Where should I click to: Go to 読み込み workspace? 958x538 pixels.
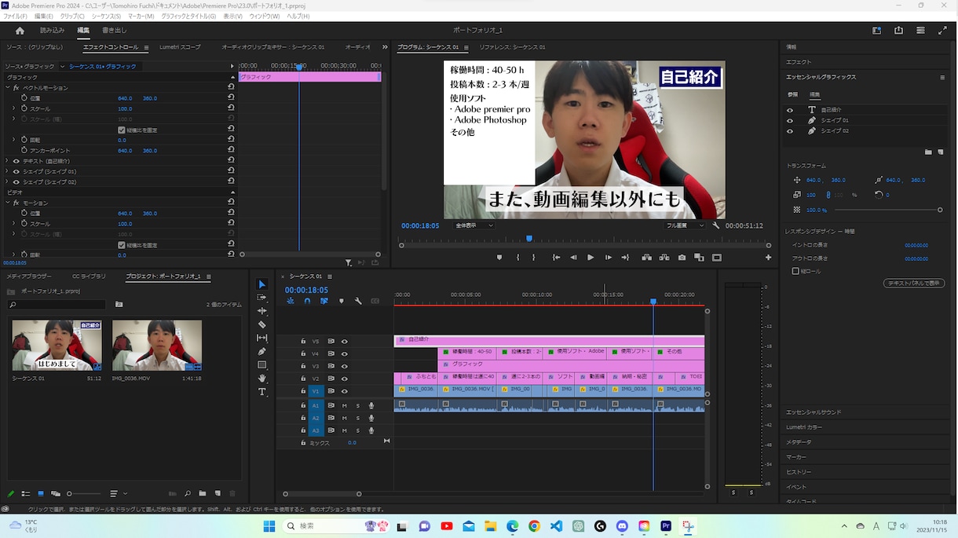52,31
